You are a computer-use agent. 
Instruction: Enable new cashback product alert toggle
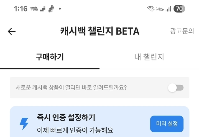coord(176,88)
